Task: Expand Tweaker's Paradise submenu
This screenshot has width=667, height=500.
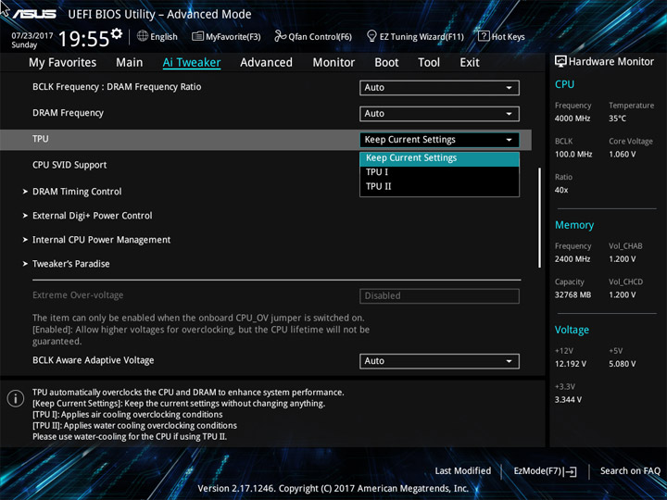Action: [71, 264]
